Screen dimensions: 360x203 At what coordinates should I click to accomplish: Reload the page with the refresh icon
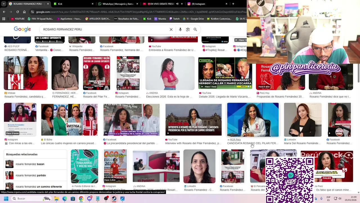pos(17,12)
